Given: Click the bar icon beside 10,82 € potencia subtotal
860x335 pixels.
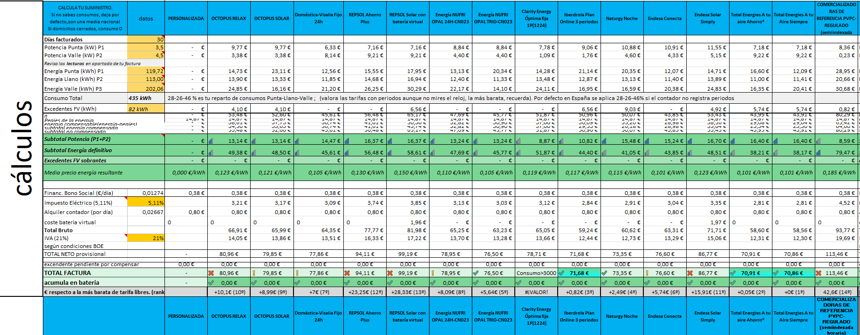Looking at the screenshot, I should pyautogui.click(x=561, y=141).
